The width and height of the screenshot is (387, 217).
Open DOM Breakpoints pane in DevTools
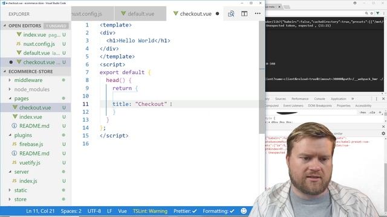point(320,105)
